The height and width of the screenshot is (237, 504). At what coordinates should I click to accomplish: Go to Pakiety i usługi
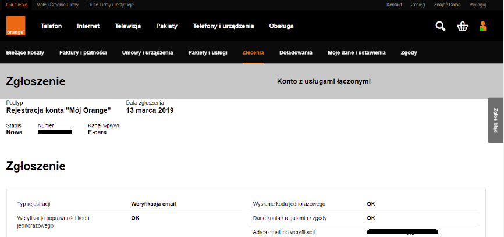point(208,53)
